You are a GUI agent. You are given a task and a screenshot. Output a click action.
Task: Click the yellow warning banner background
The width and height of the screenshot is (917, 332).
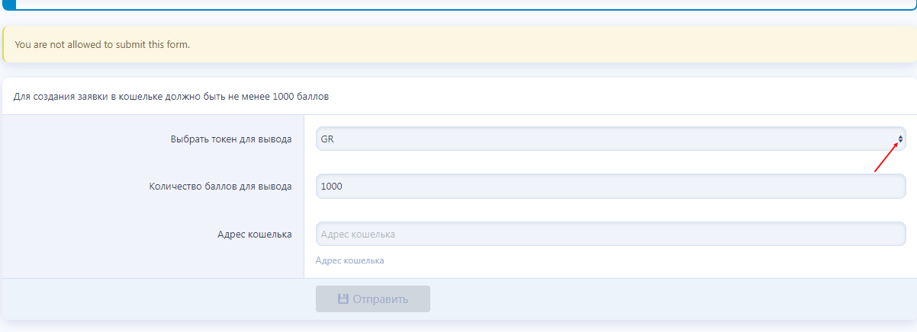coord(534,44)
